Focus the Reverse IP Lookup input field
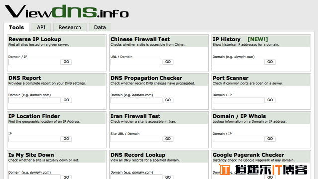This screenshot has height=179, width=318. tap(34, 62)
